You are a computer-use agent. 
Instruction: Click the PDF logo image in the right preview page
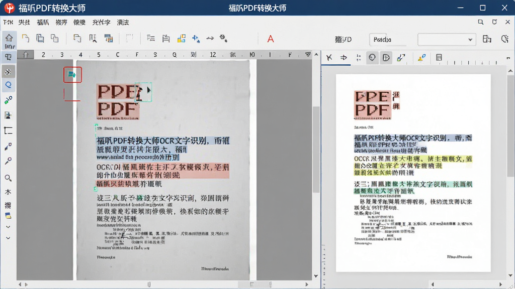pos(373,105)
